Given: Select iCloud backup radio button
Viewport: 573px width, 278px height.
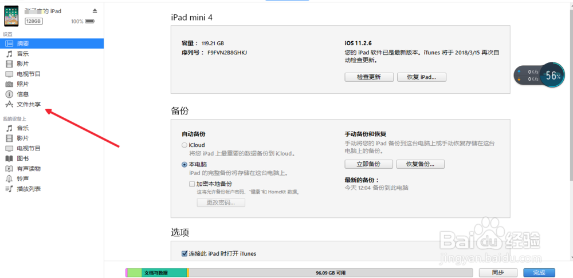Looking at the screenshot, I should point(185,145).
